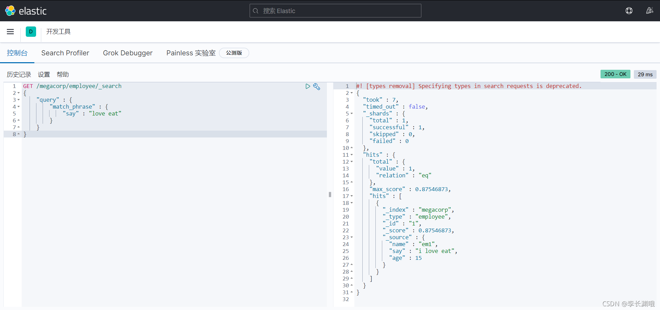Click the "max_score" : 0.87546873 line
The image size is (660, 310).
click(x=410, y=189)
